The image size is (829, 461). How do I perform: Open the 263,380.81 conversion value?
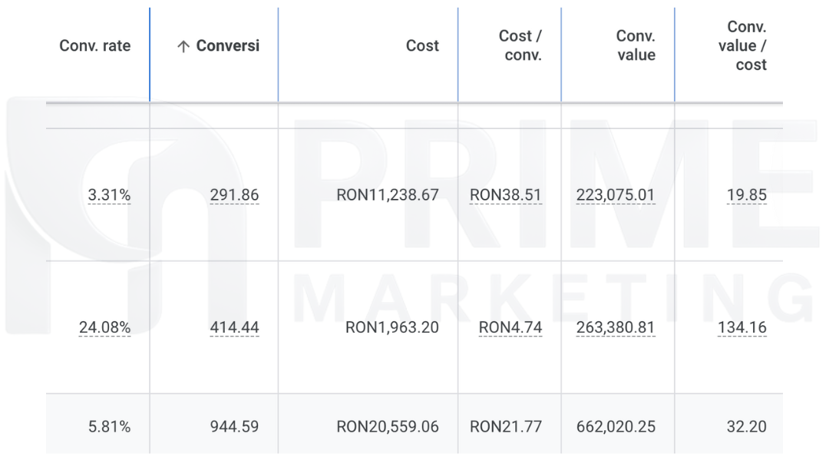[x=616, y=328]
